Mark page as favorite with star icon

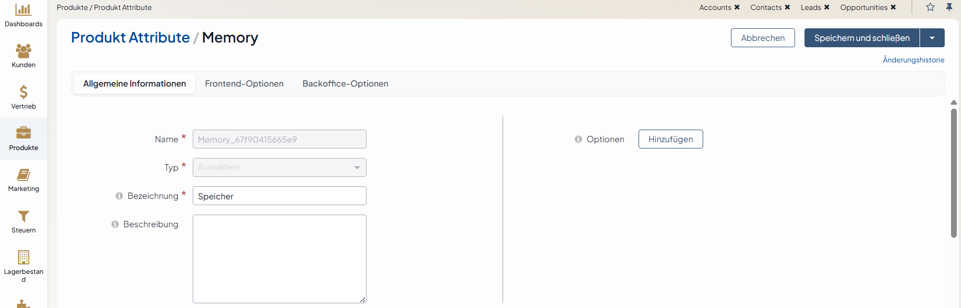coord(930,7)
